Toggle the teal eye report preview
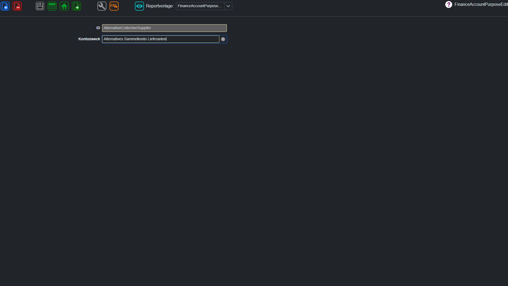The width and height of the screenshot is (508, 286). [x=139, y=6]
